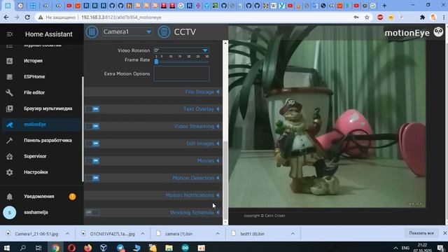This screenshot has width=448, height=252.
Task: Click the Extra Motion Options text field
Action: 181,73
